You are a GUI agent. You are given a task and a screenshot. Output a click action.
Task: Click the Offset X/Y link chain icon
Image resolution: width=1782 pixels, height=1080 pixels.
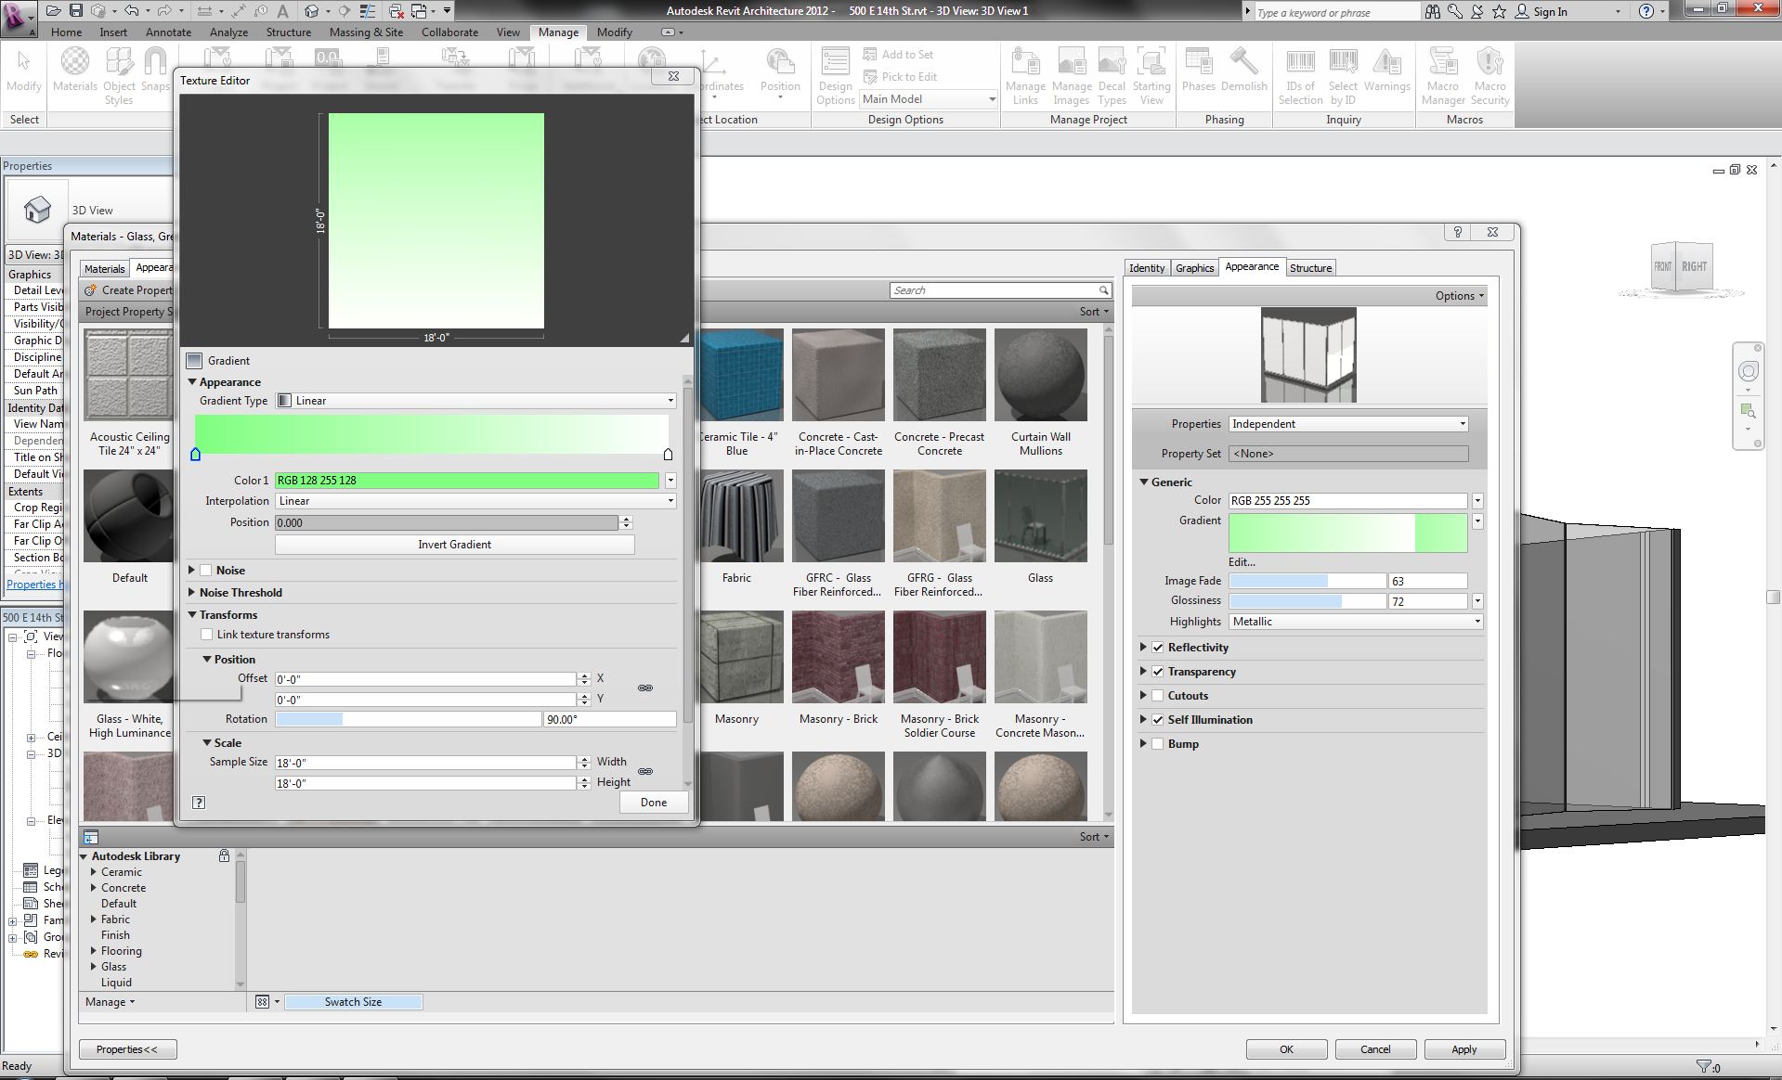tap(645, 688)
